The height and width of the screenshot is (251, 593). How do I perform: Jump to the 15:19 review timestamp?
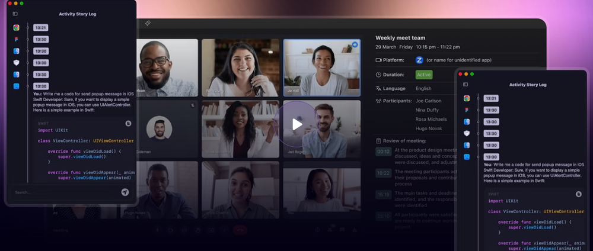coord(383,195)
